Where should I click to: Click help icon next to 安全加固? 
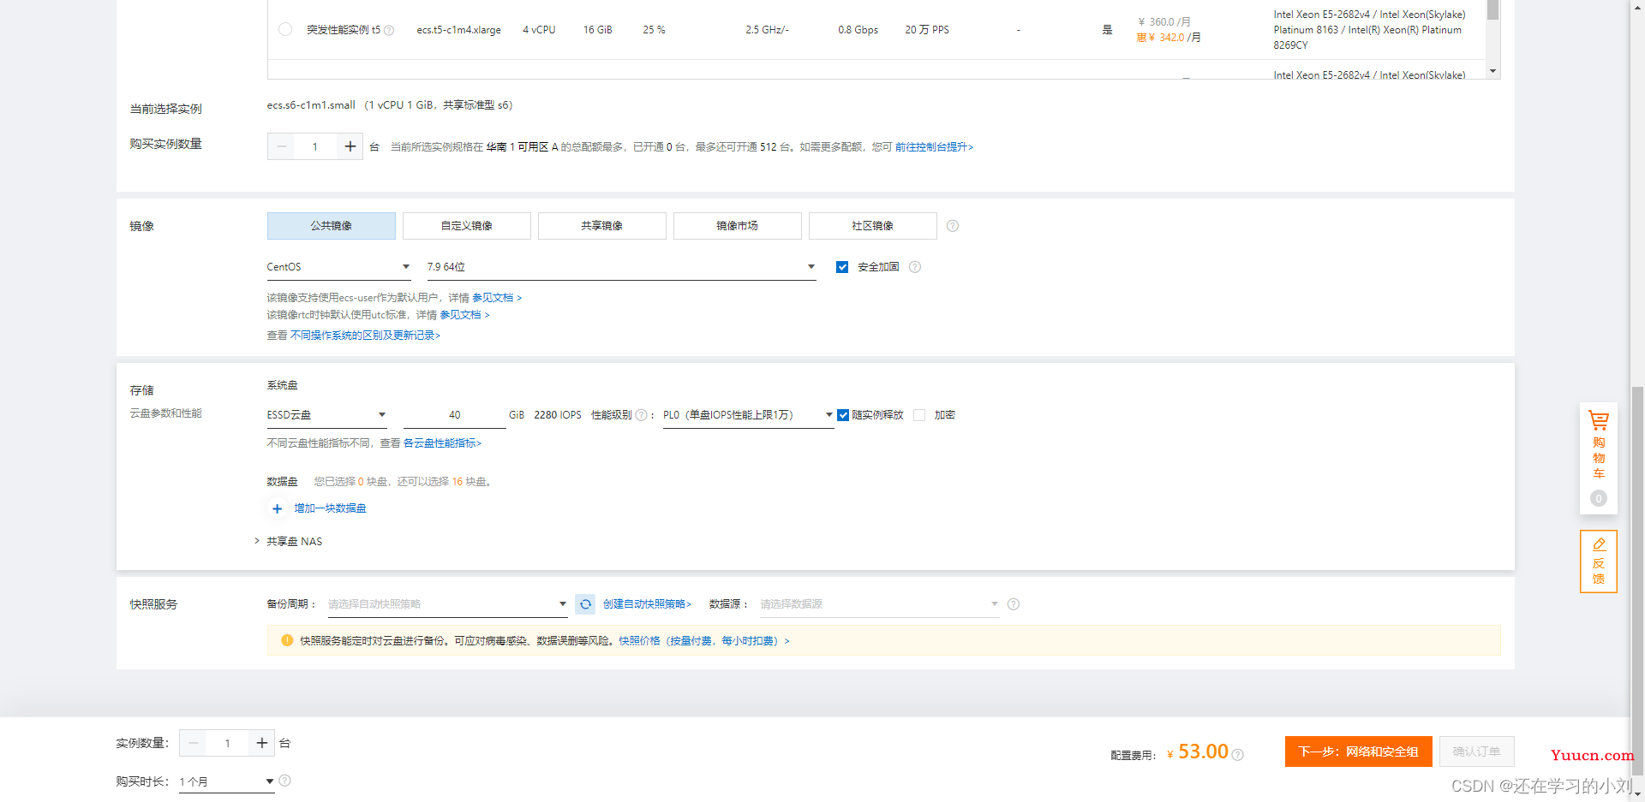[x=915, y=267]
